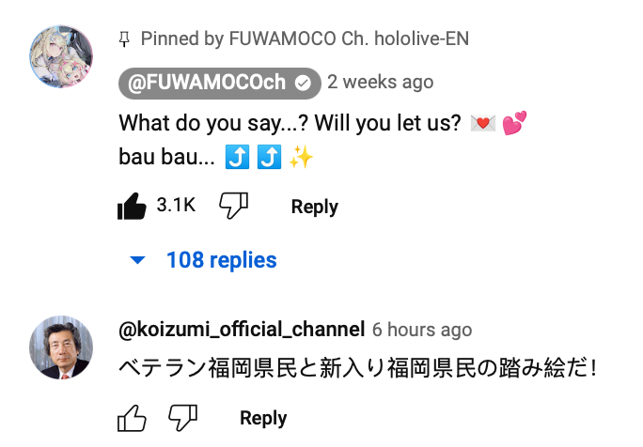Click the 2 weeks ago timestamp
The image size is (643, 447).
pos(380,82)
